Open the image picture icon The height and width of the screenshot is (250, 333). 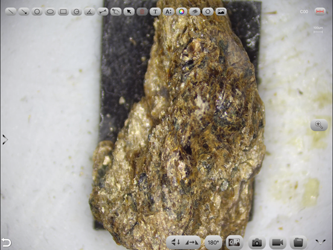pyautogui.click(x=221, y=11)
